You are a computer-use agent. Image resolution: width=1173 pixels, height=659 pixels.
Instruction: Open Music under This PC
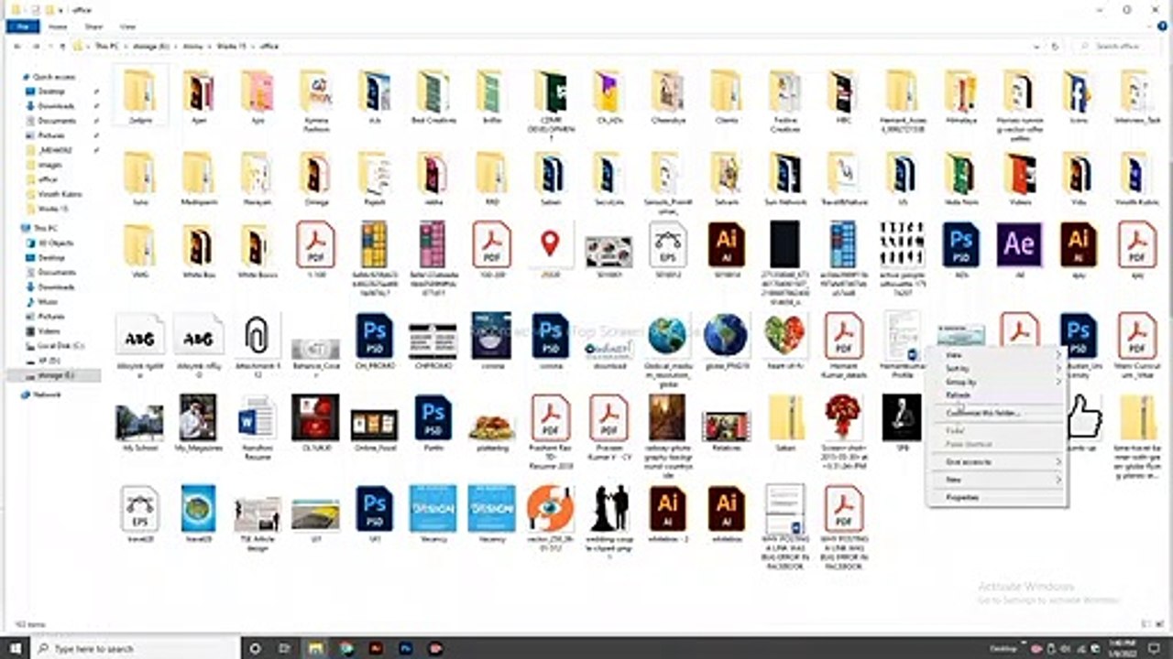(48, 301)
